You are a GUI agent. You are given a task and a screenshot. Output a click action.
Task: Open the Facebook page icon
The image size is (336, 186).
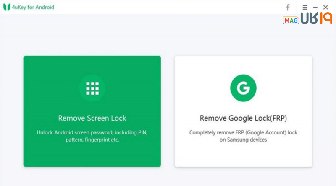tap(288, 8)
